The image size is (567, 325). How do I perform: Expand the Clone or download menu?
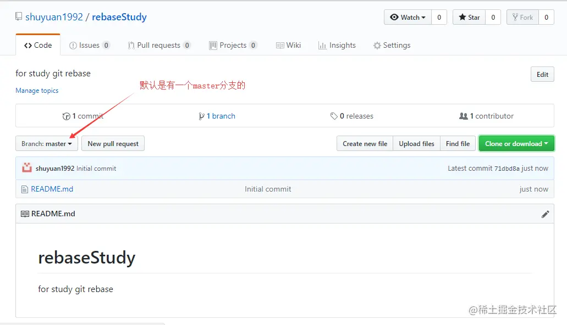(516, 143)
